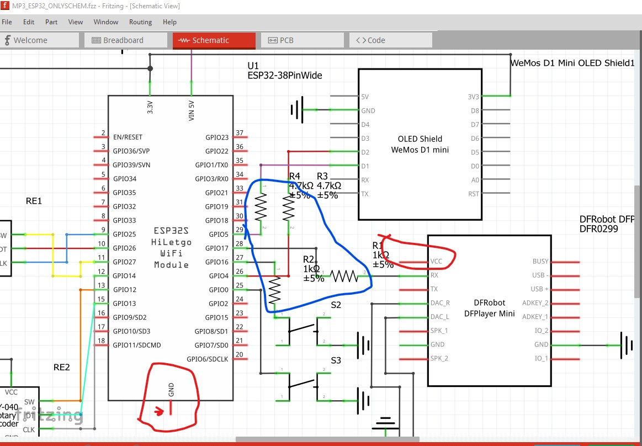The width and height of the screenshot is (642, 446).
Task: Open the Window menu
Action: 105,22
